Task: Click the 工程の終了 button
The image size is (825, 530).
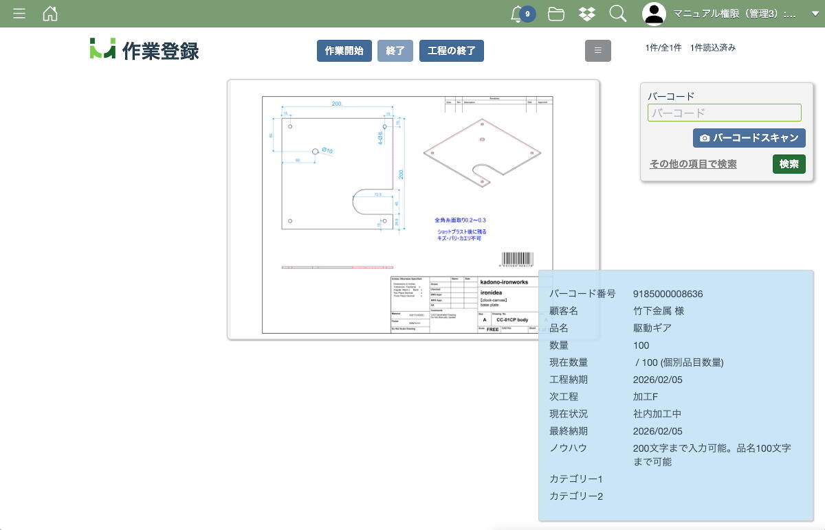Action: point(451,51)
